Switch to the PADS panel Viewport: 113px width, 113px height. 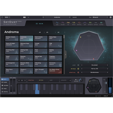click(5, 89)
